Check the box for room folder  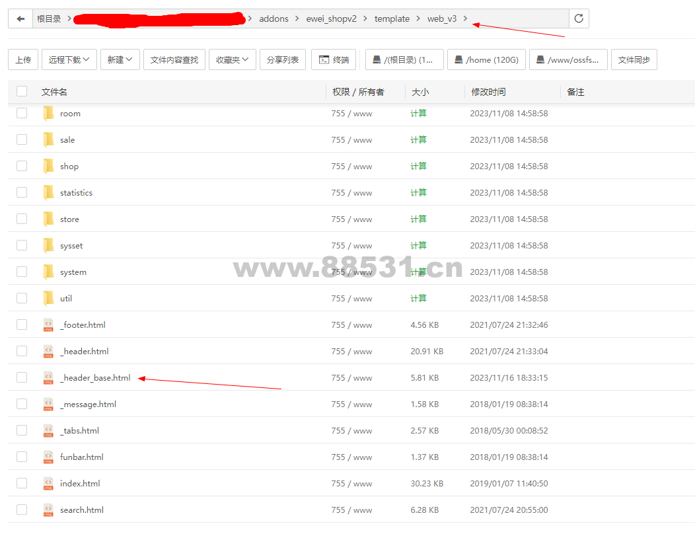(x=22, y=113)
